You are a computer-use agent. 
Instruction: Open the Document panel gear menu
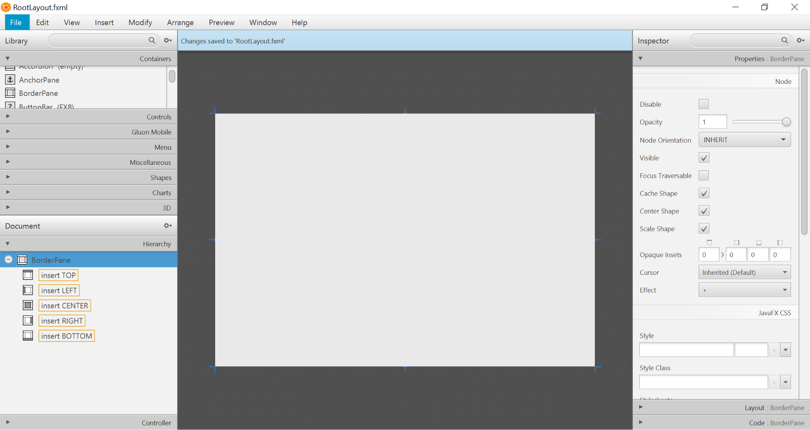pyautogui.click(x=168, y=226)
